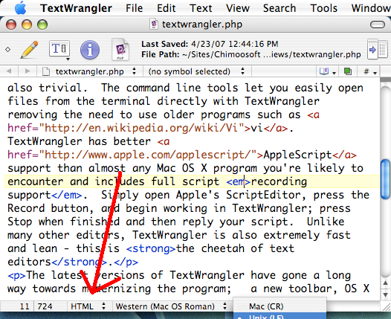This screenshot has width=391, height=319.
Task: Click the green zoom window button
Action: 42,25
